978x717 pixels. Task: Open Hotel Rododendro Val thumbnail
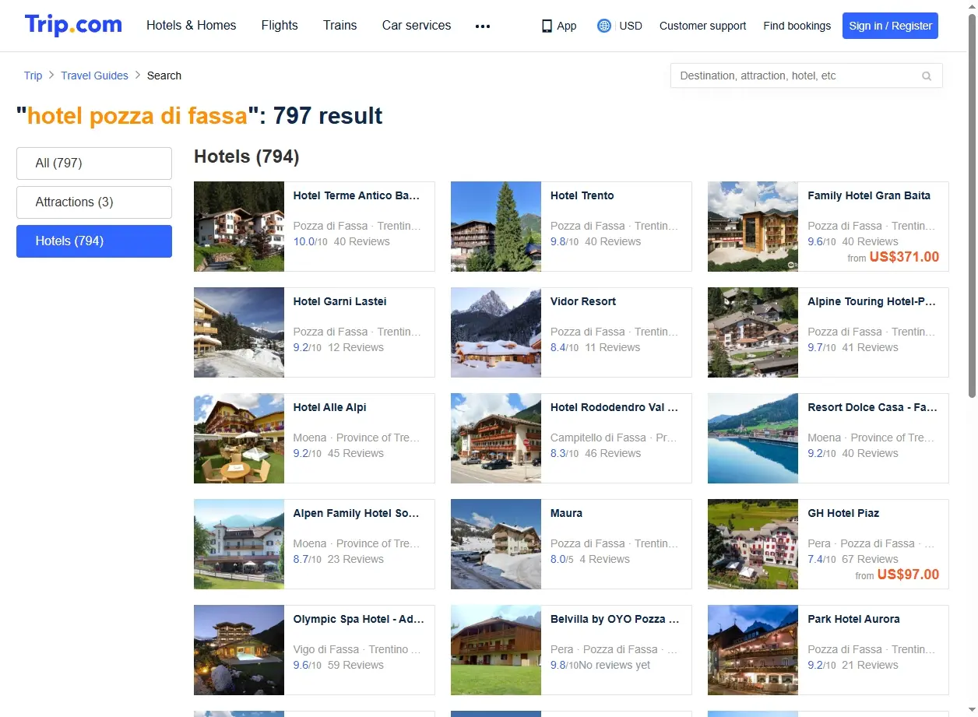496,438
